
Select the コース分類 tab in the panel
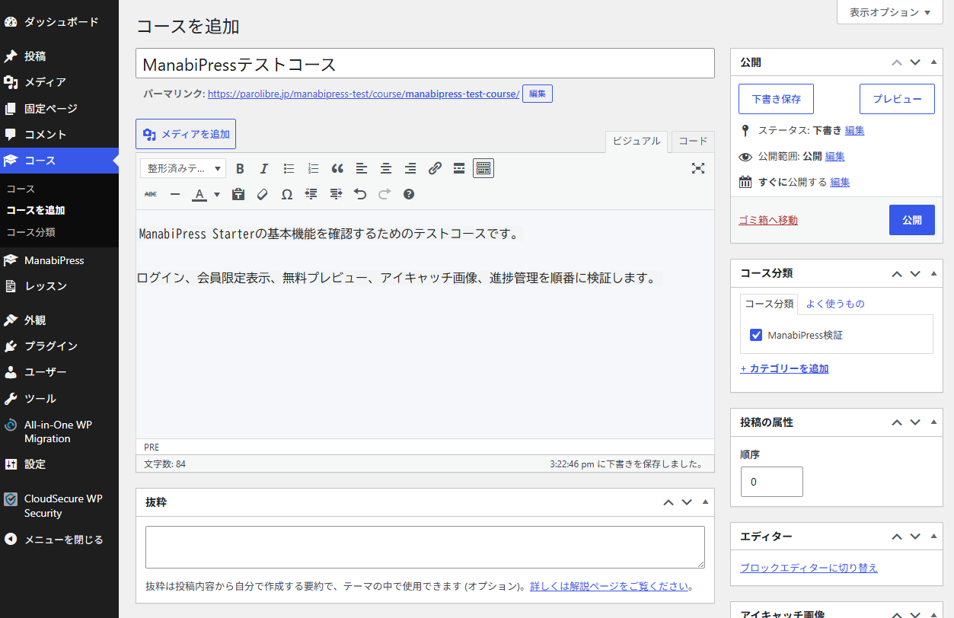(x=769, y=304)
